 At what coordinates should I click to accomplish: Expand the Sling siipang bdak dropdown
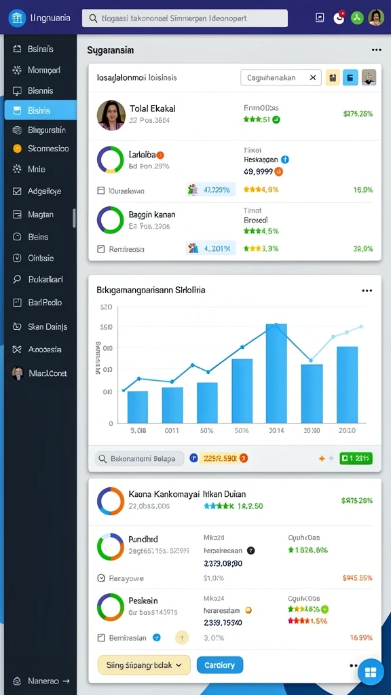tap(144, 665)
